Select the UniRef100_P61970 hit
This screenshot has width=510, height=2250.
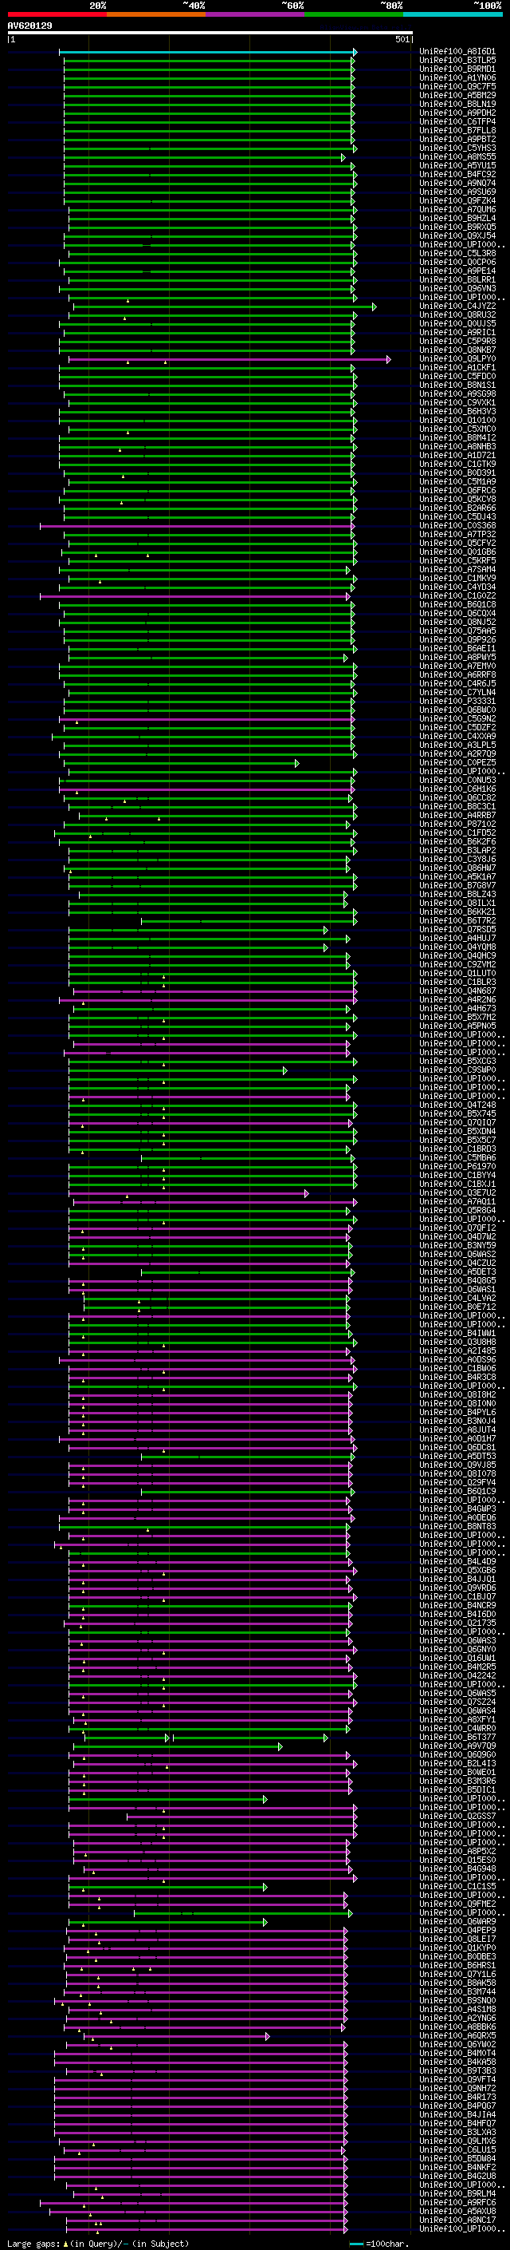tap(457, 1166)
